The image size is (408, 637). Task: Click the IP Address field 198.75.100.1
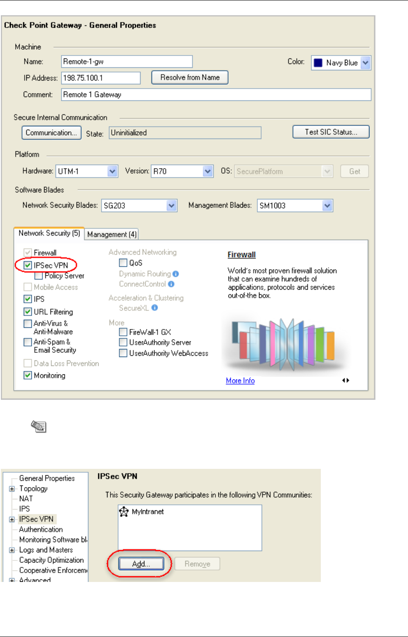(101, 78)
